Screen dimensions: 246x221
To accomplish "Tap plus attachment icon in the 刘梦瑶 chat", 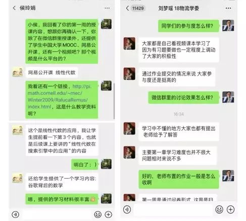I will pos(230,209).
